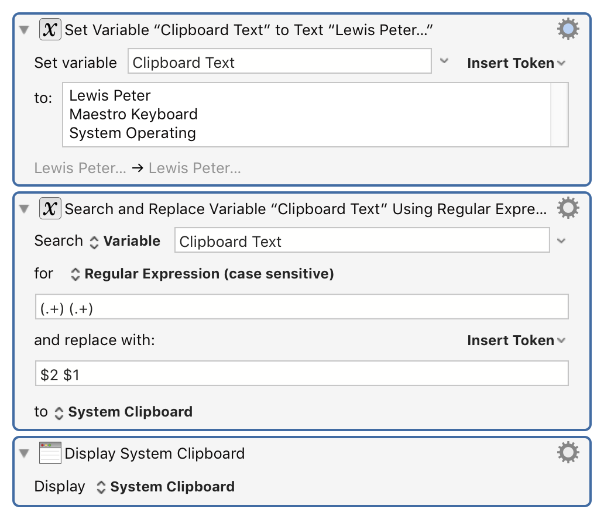
Task: Click the variable action icon on Set Variable action
Action: tap(50, 29)
